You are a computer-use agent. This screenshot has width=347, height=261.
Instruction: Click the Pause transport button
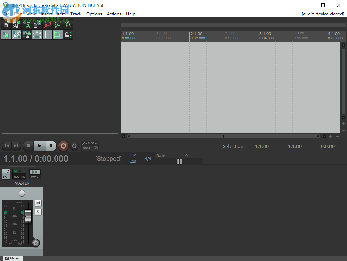pyautogui.click(x=51, y=146)
